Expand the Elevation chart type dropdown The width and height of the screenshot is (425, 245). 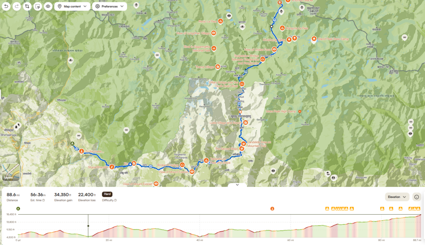397,197
